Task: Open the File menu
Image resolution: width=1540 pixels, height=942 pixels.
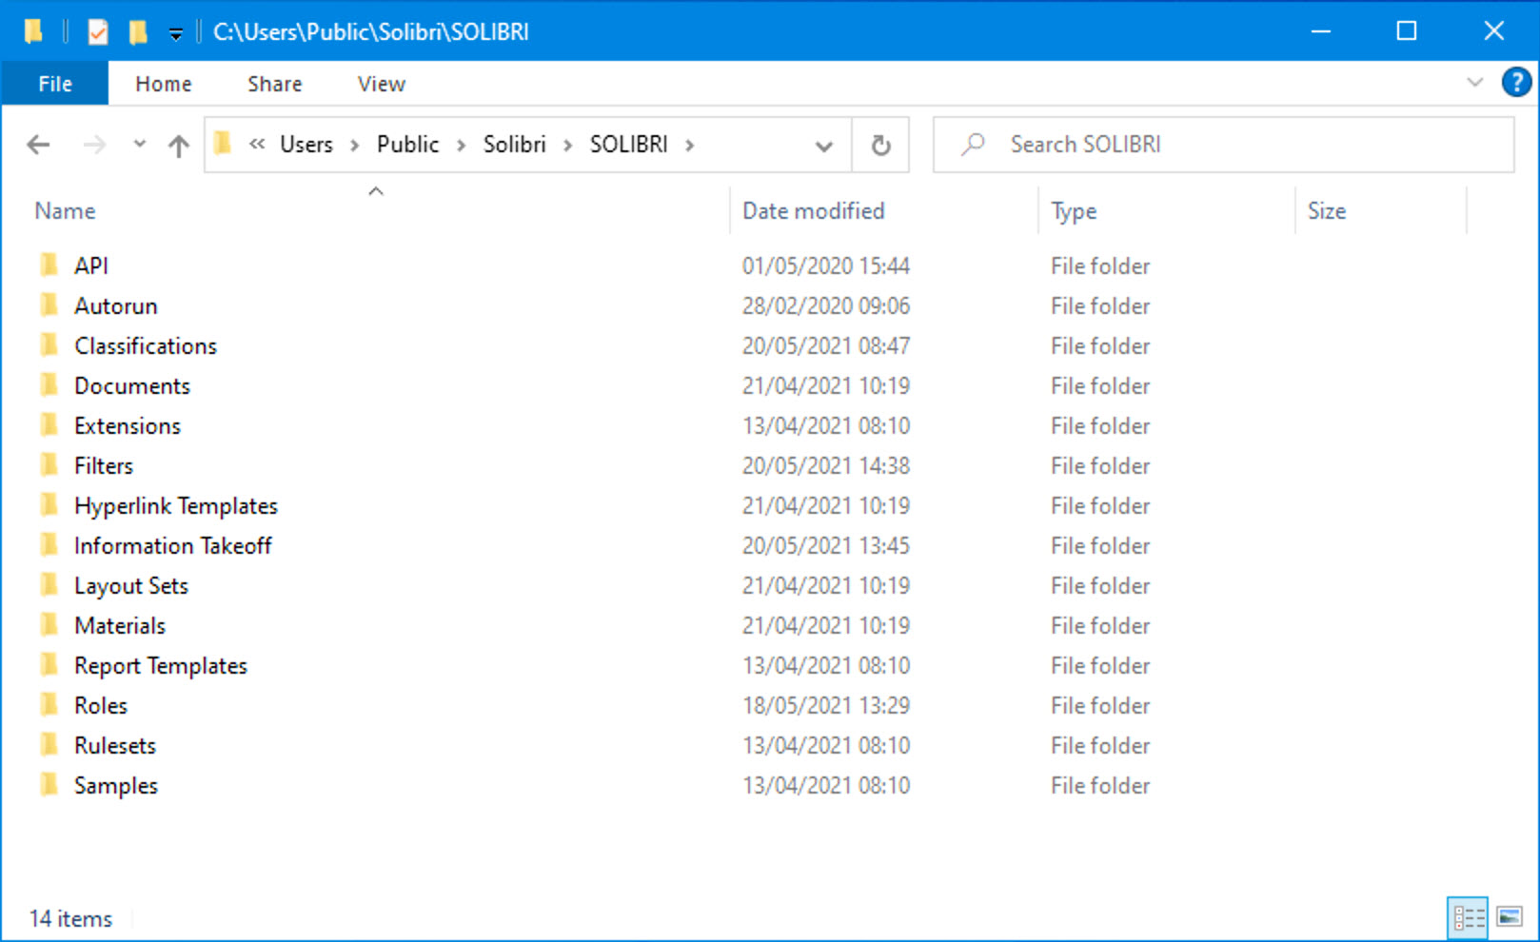Action: point(55,84)
